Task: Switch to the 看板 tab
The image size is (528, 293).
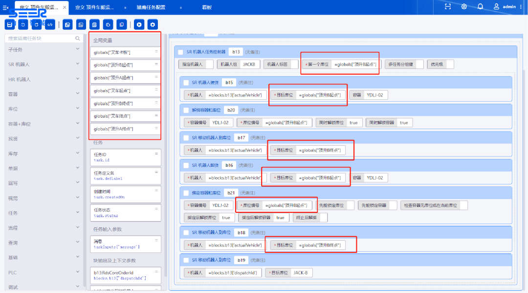Action: pos(207,7)
